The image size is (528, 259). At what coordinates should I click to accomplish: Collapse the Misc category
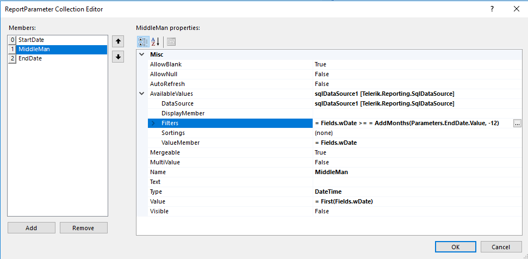[x=142, y=54]
